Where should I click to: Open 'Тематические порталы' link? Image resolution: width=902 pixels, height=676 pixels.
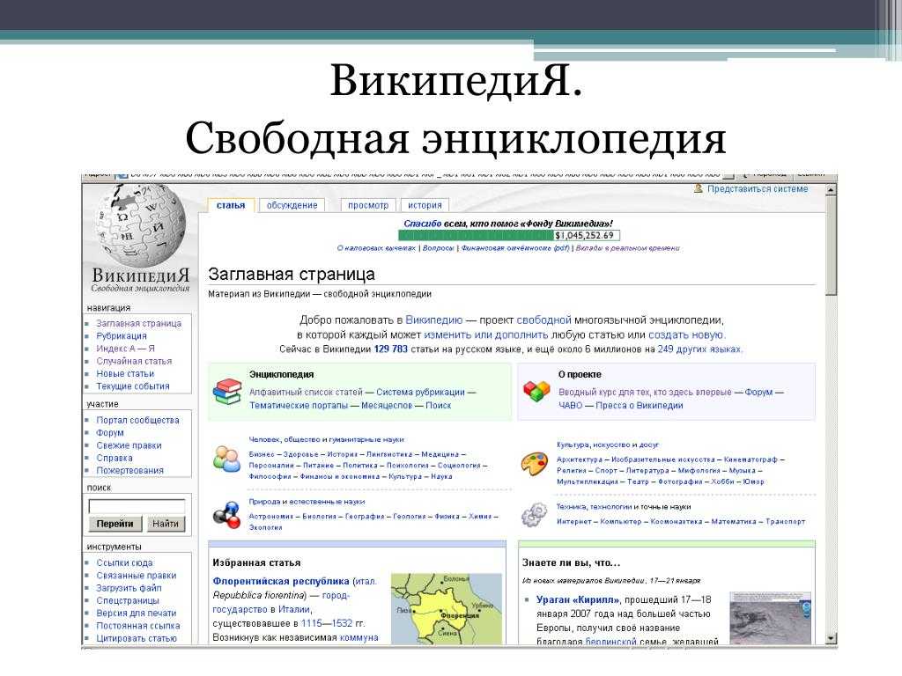point(299,405)
